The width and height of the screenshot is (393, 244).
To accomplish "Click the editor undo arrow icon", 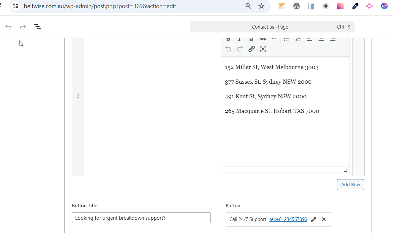I will tap(228, 49).
